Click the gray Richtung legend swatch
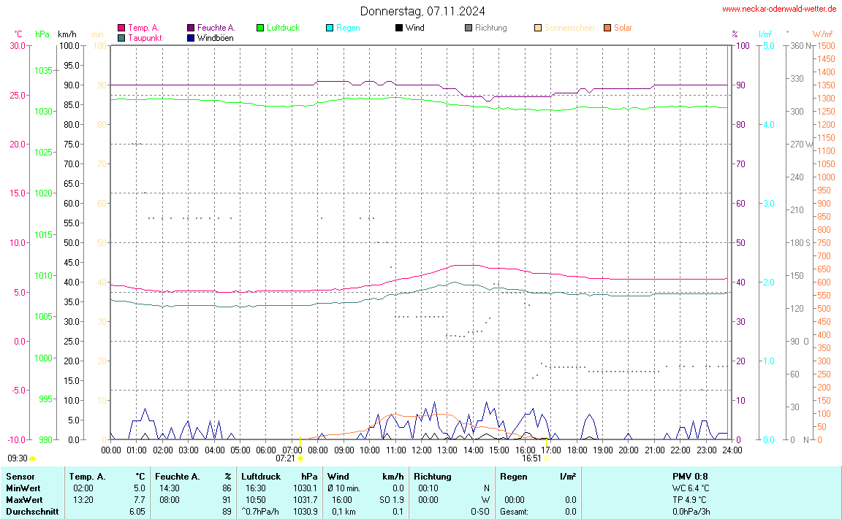 469,28
